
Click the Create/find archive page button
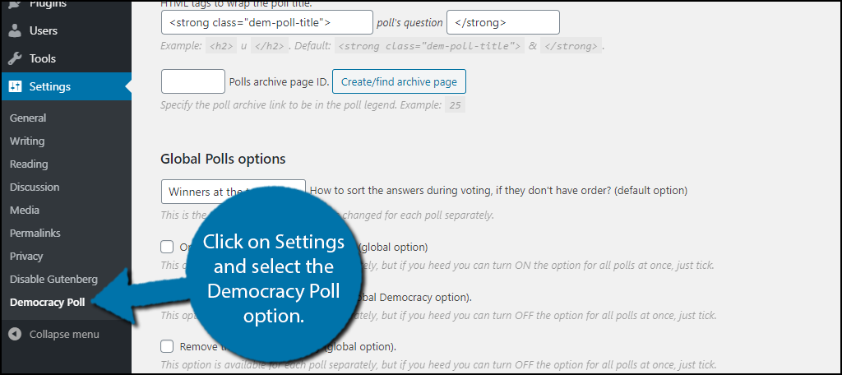[x=399, y=81]
